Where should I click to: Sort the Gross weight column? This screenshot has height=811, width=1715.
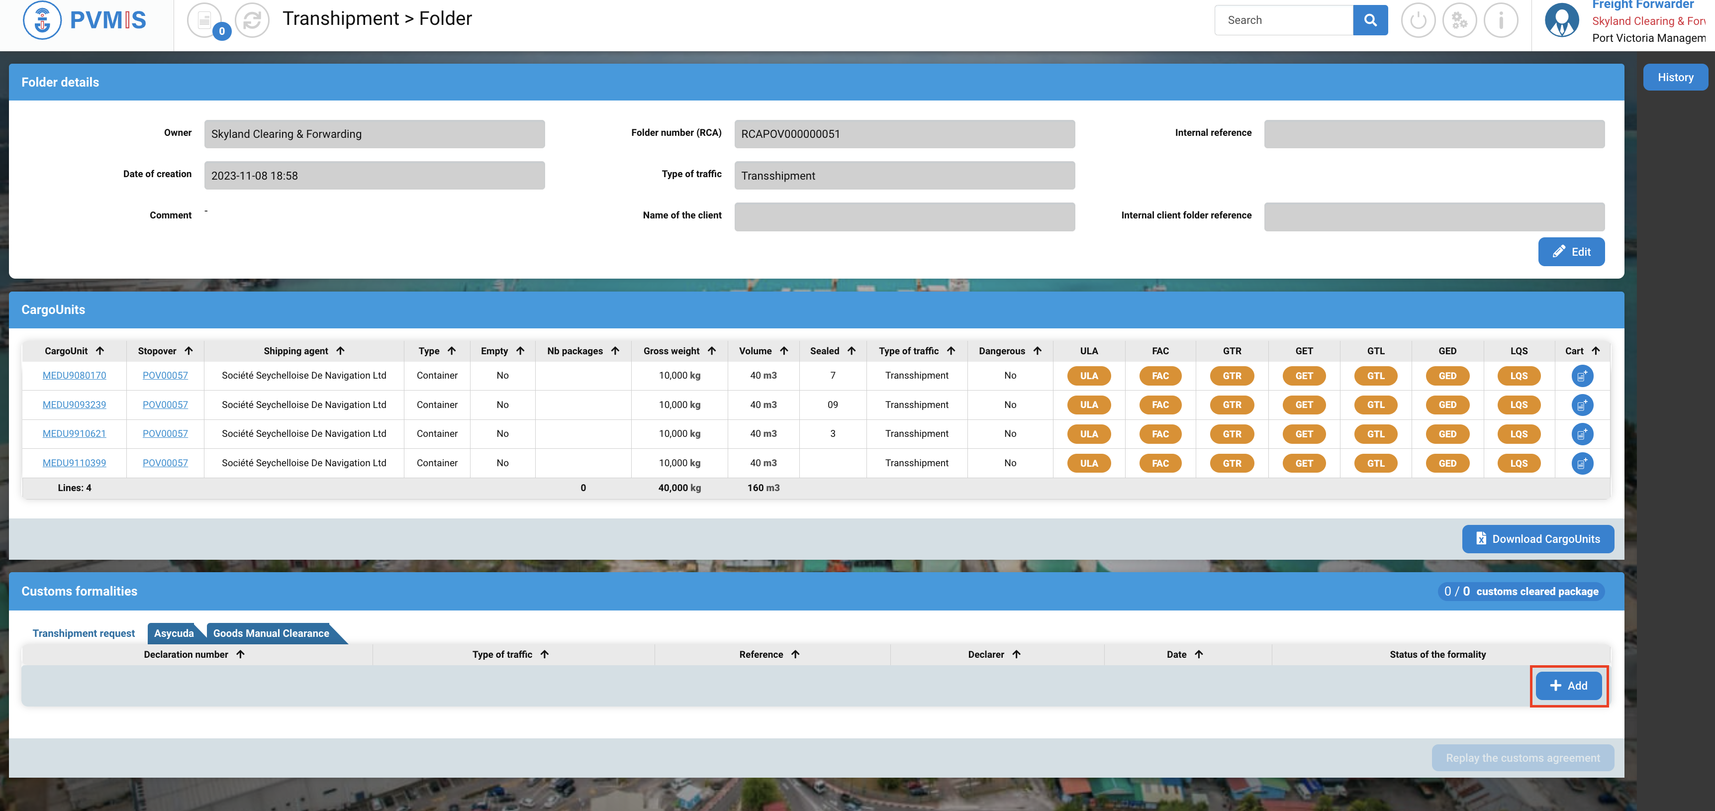click(x=712, y=351)
